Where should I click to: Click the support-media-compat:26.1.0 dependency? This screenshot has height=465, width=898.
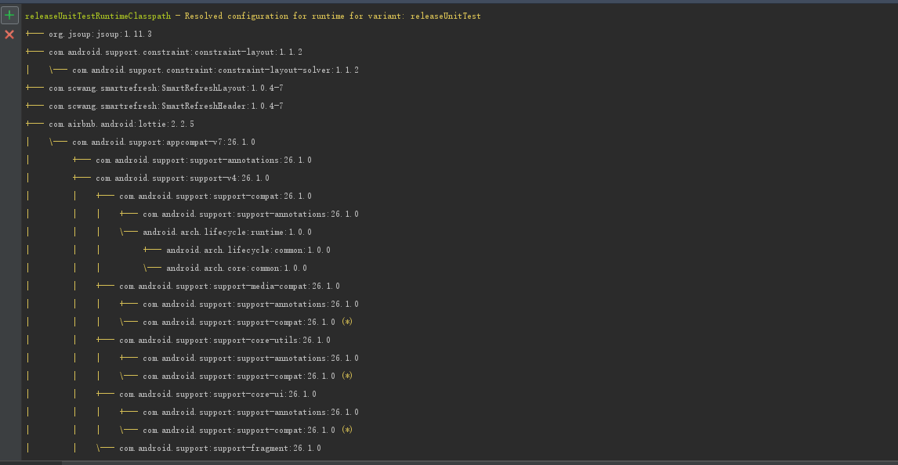click(x=230, y=286)
